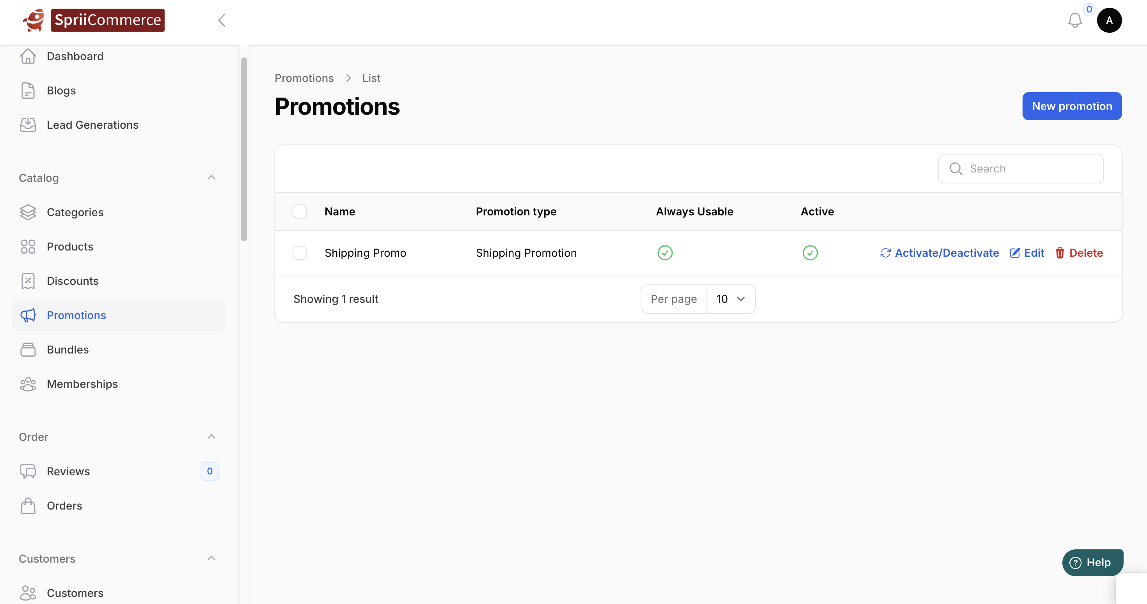Collapse the Order section chevron
Image resolution: width=1147 pixels, height=604 pixels.
click(x=211, y=437)
